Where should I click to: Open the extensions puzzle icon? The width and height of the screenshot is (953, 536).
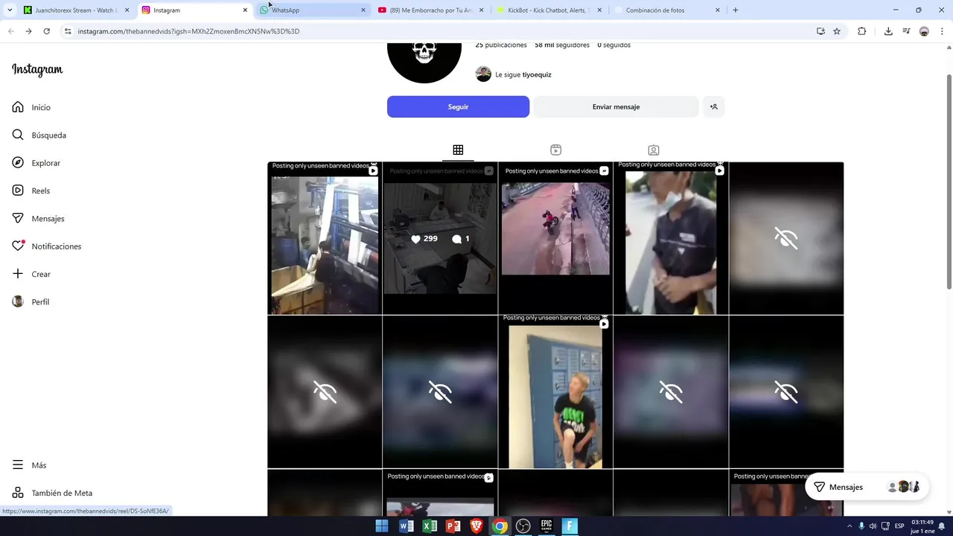click(862, 31)
